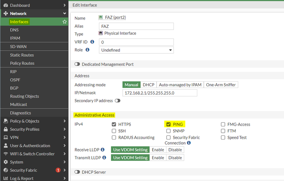
Task: Open the Role dropdown
Action: coord(136,50)
